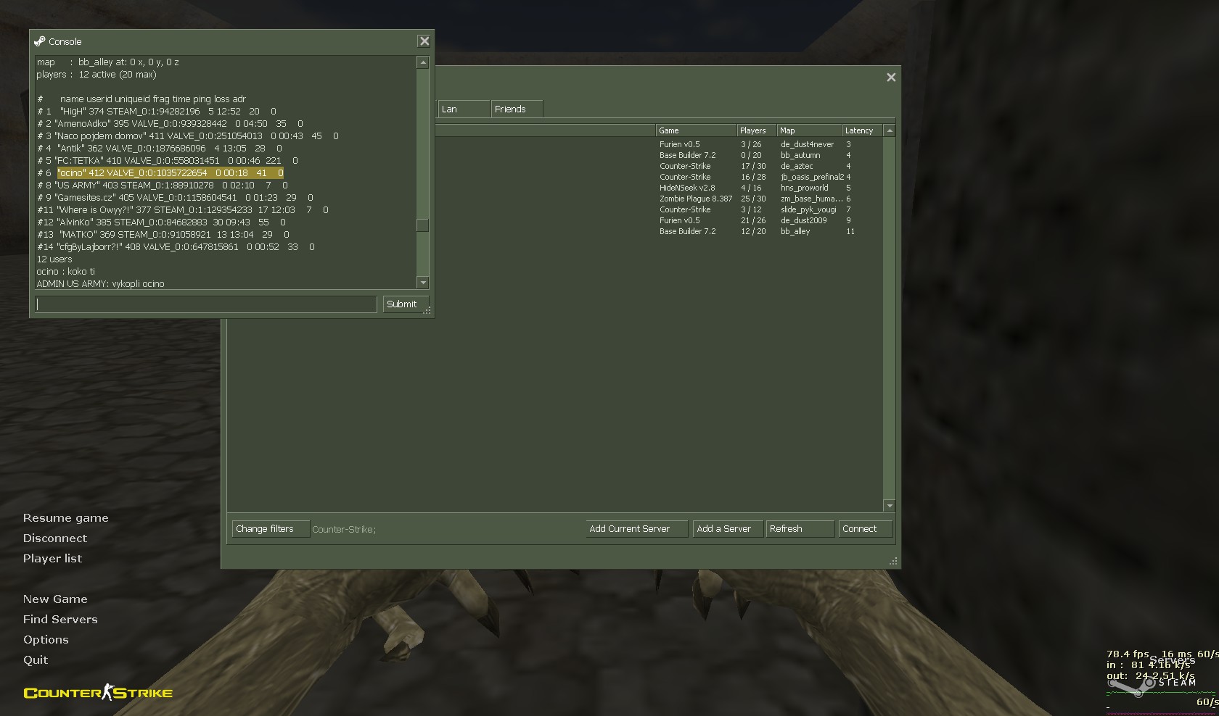Sort servers by Players column
Image resolution: width=1219 pixels, height=716 pixels.
coord(756,130)
